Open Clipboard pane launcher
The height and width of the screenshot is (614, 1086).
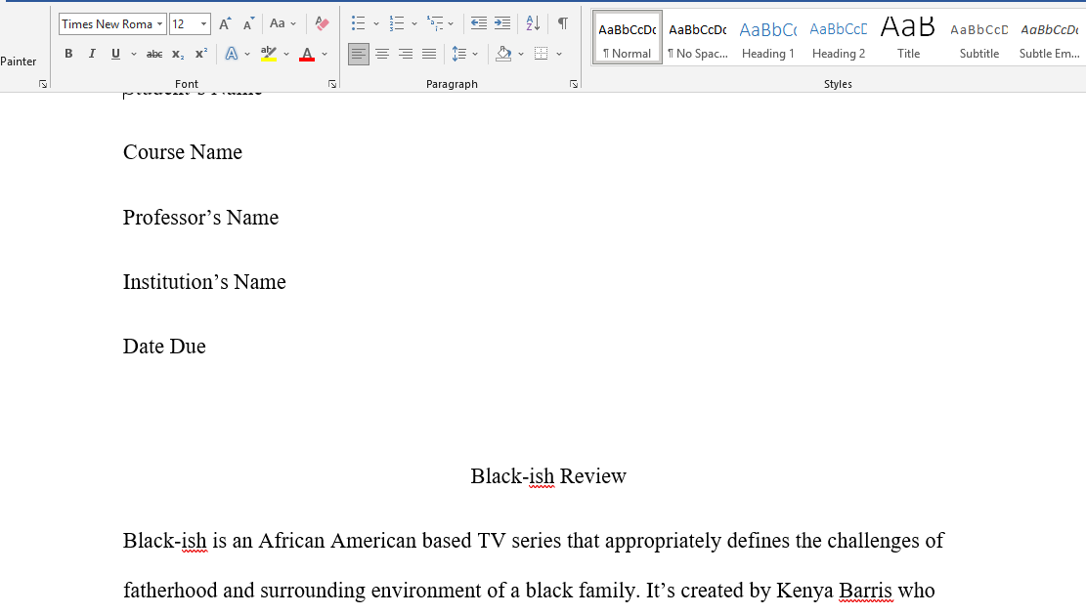pos(43,84)
